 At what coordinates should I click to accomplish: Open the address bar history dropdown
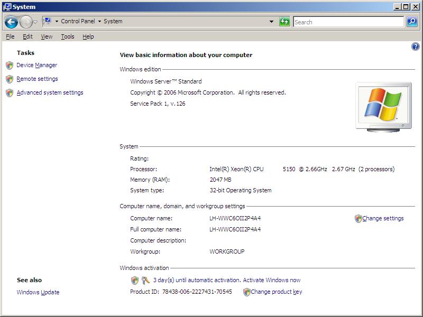coord(271,22)
